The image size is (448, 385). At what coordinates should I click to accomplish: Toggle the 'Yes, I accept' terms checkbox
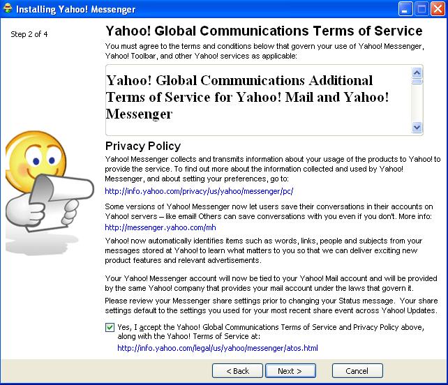pos(110,327)
